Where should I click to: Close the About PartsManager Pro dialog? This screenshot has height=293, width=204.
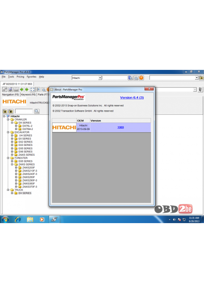tap(149, 89)
